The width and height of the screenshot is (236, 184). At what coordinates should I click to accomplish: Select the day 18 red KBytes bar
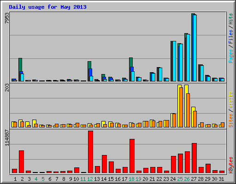(132, 156)
